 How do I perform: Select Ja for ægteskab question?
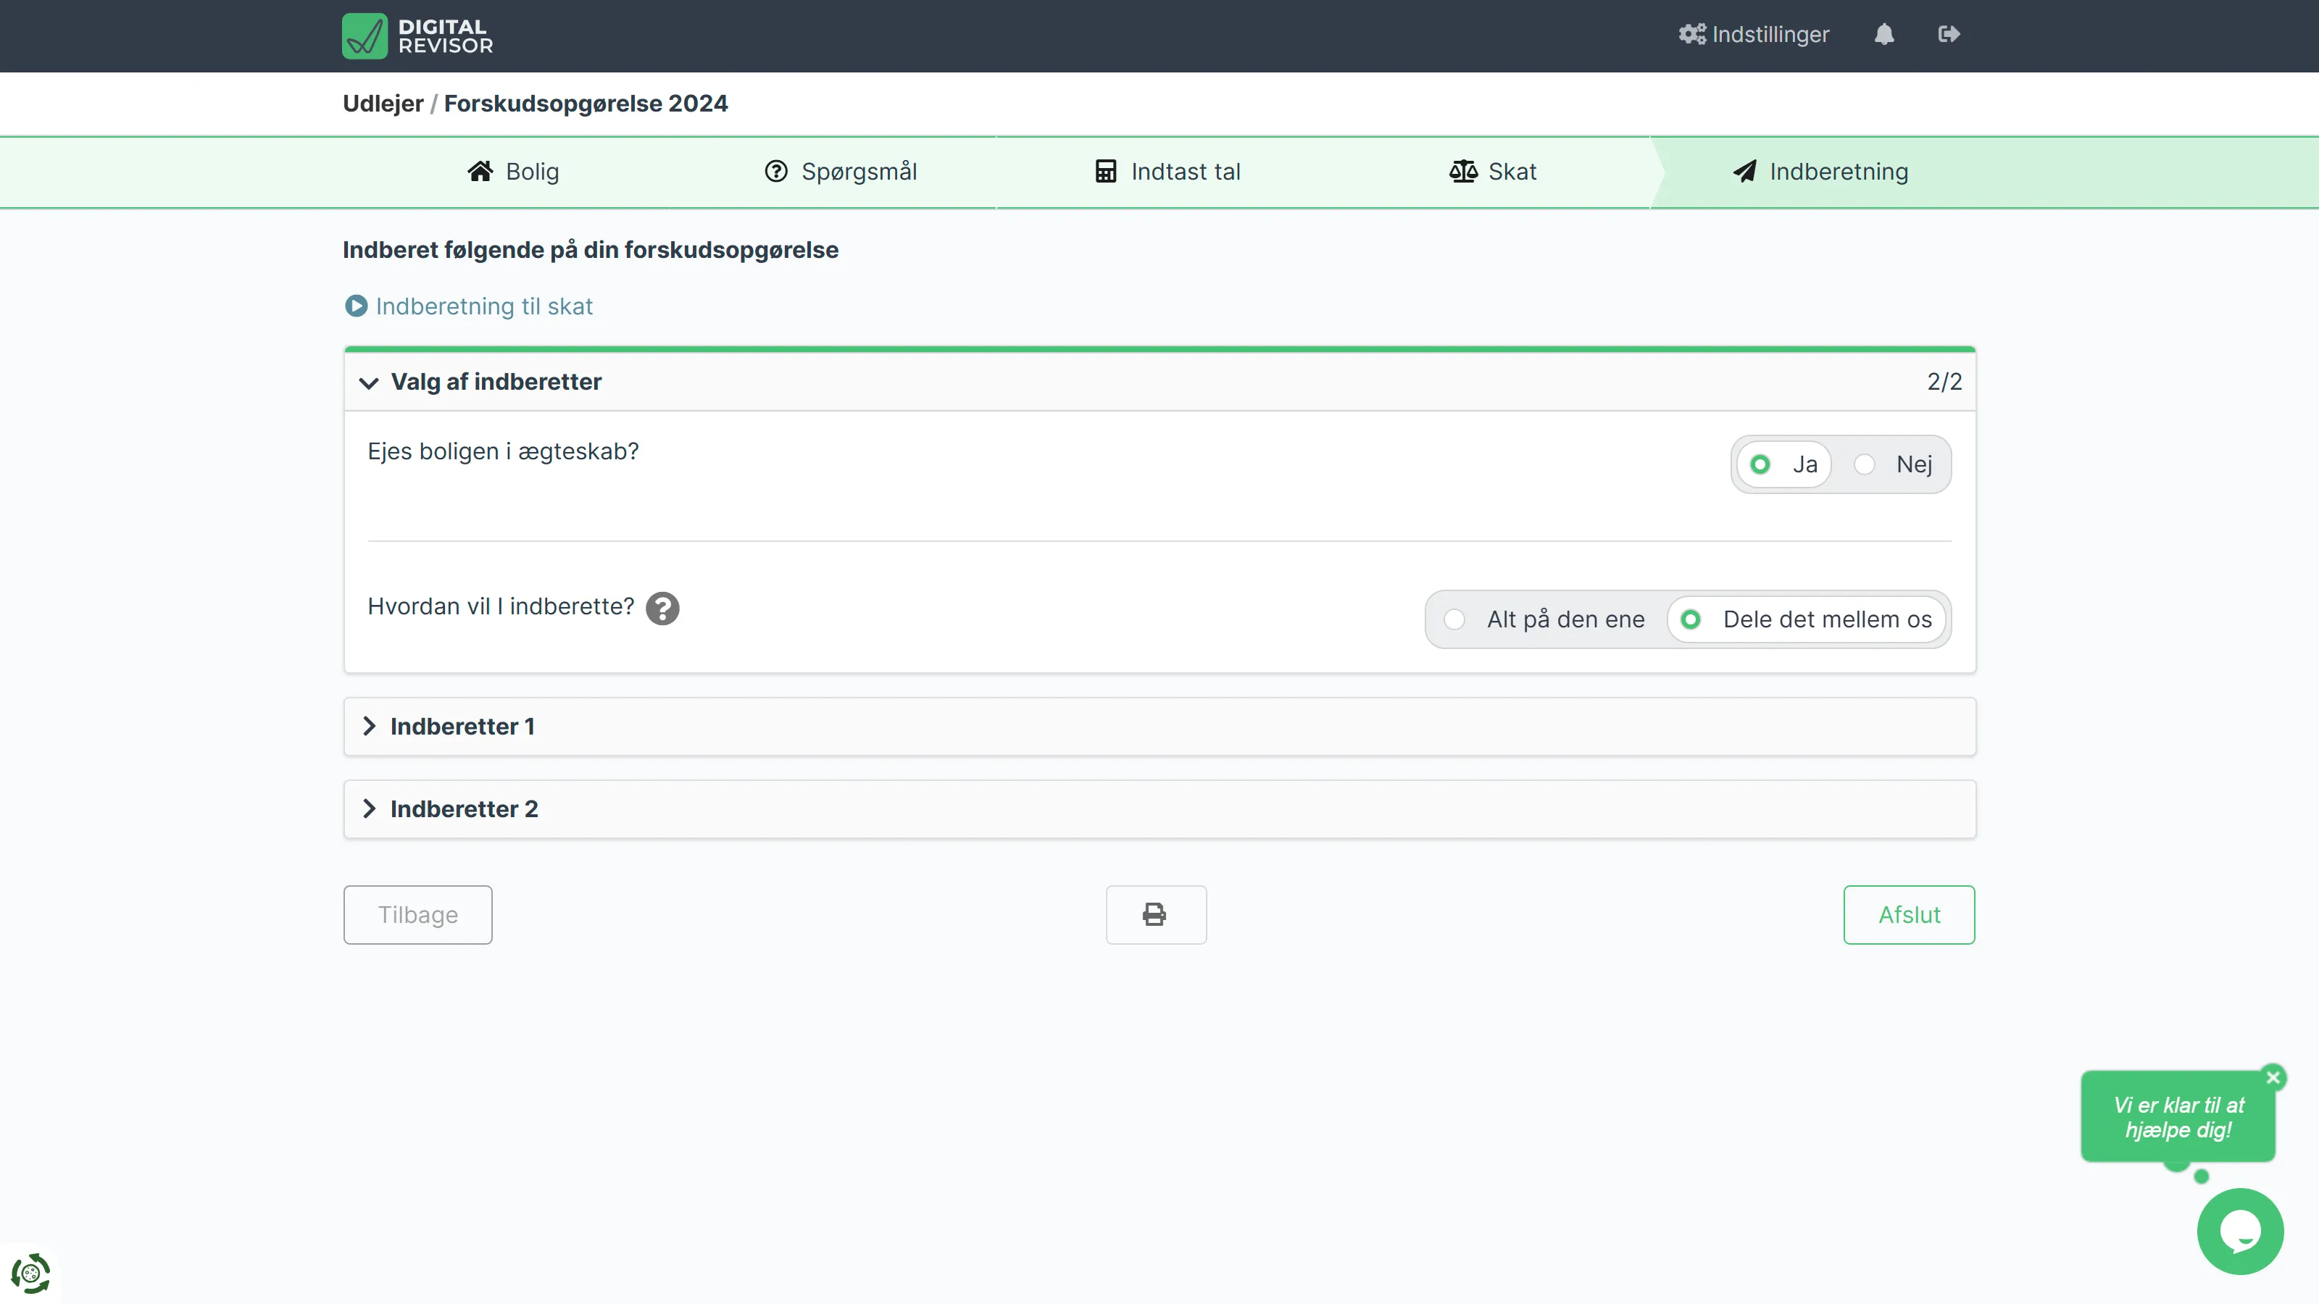click(x=1783, y=464)
